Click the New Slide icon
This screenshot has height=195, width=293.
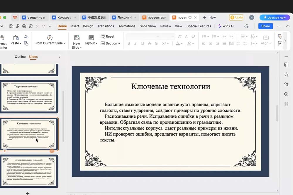[77, 37]
